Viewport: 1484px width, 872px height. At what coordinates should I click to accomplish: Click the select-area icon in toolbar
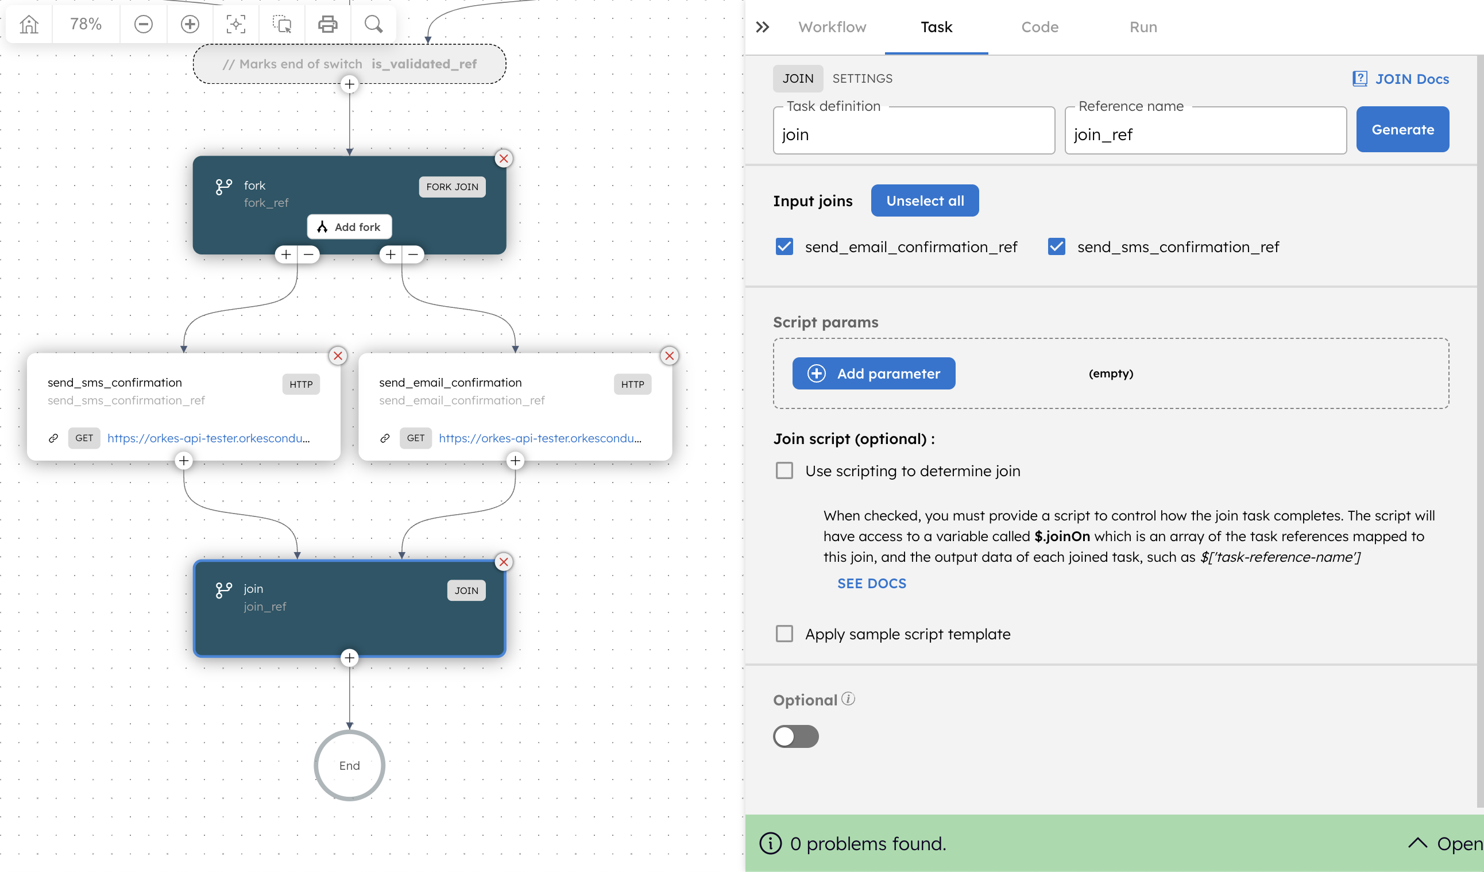[x=282, y=24]
